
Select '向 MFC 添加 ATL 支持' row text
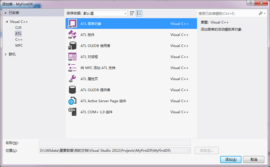point(98,68)
